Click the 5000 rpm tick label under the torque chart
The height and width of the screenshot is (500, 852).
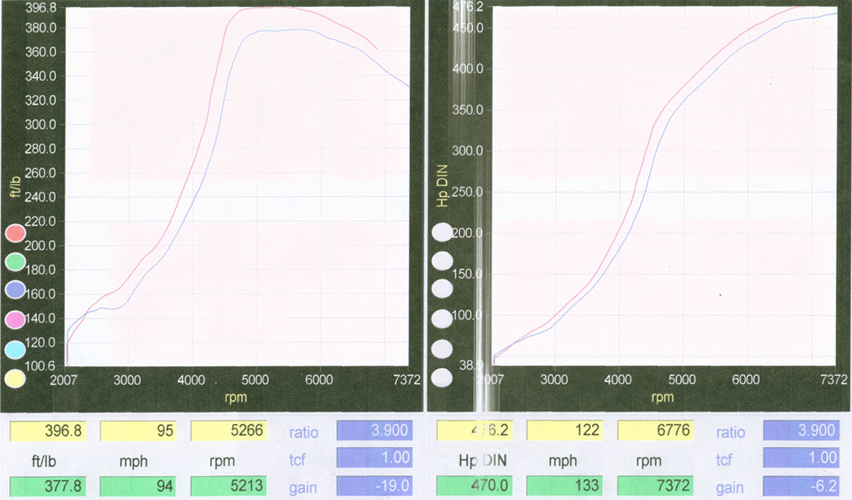[x=255, y=380]
